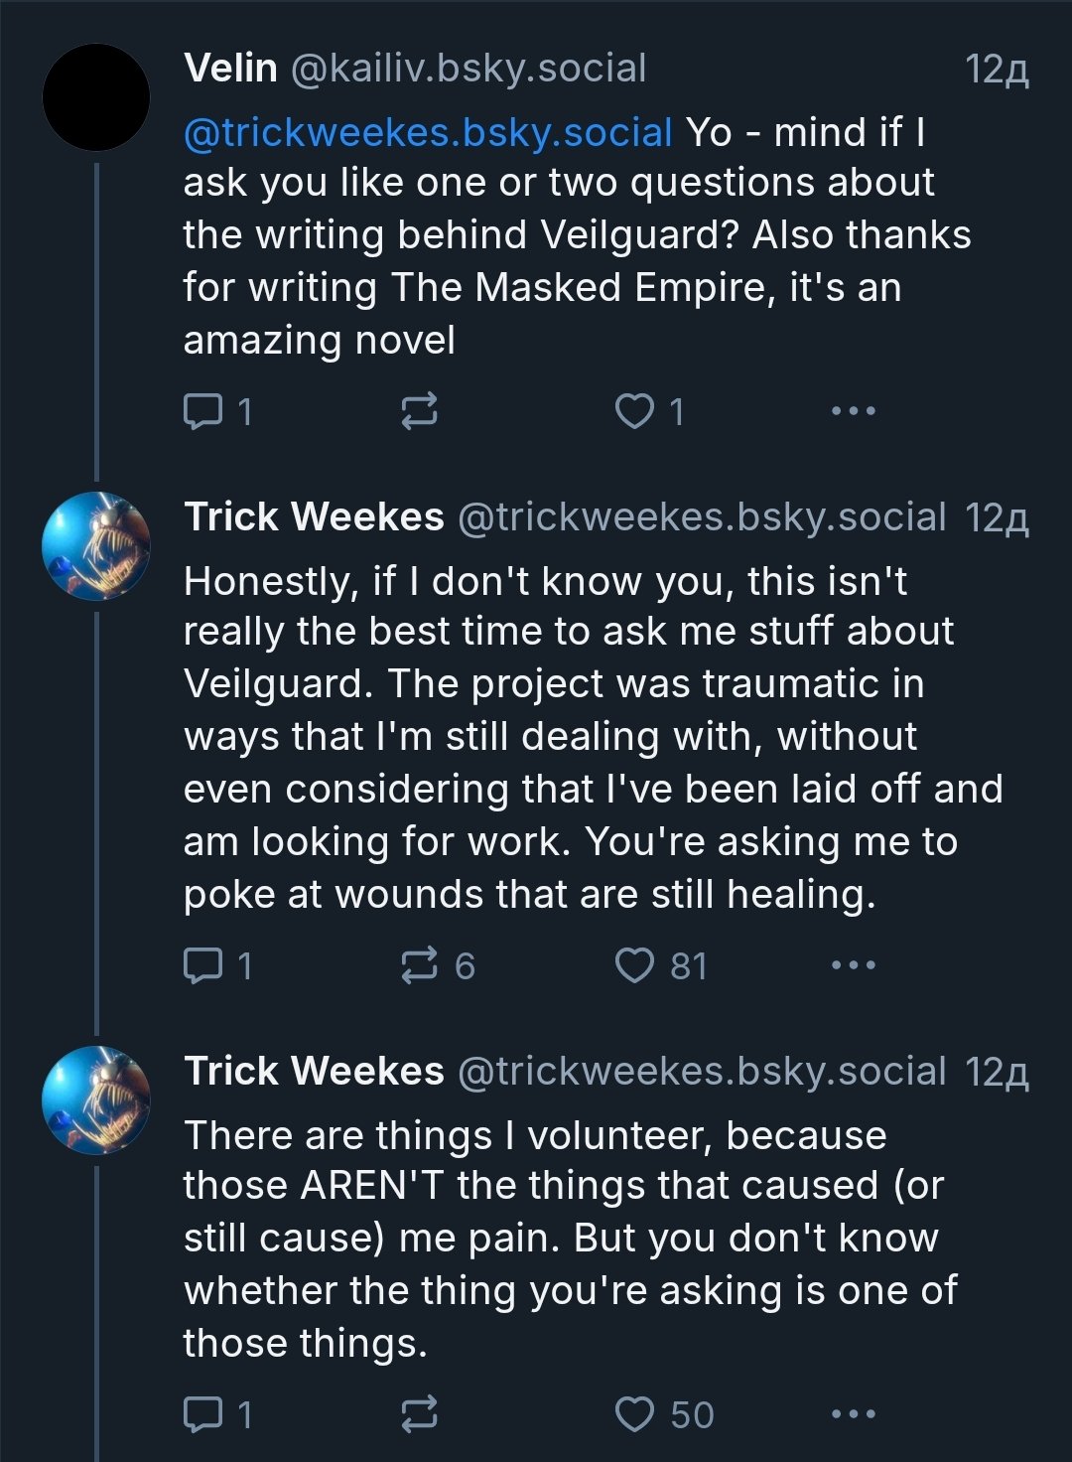Like the post with 81 likes
Screen dimensions: 1072x1462
[x=661, y=965]
